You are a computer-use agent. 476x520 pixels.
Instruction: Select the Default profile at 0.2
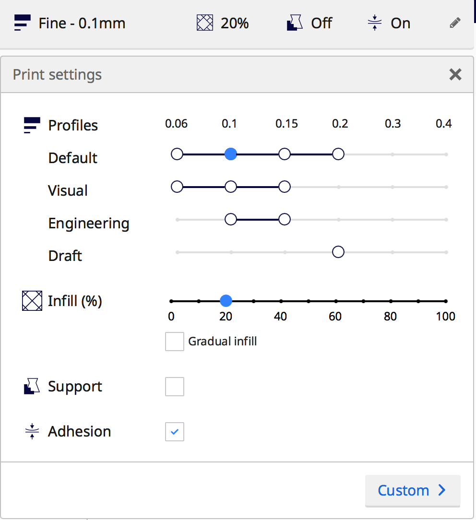pyautogui.click(x=338, y=154)
